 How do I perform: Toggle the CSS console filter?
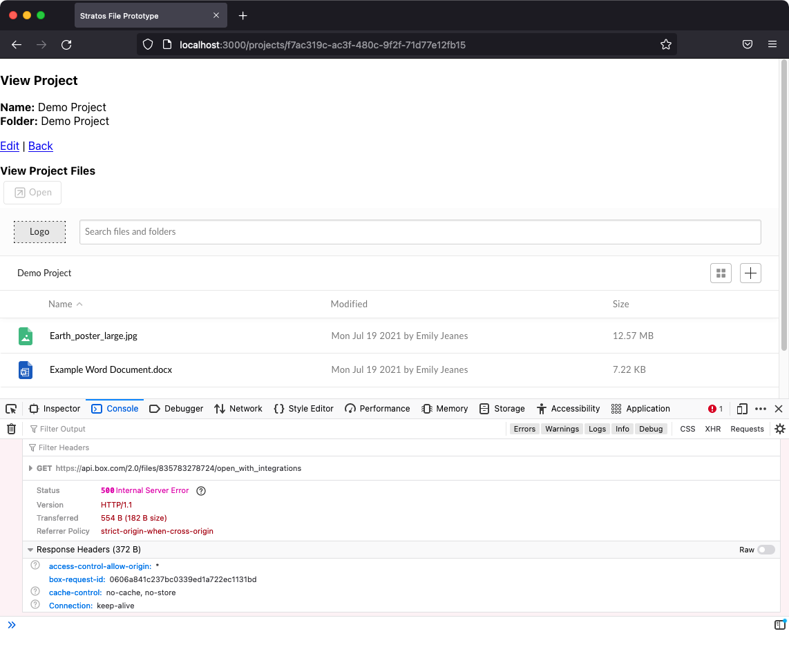[687, 429]
